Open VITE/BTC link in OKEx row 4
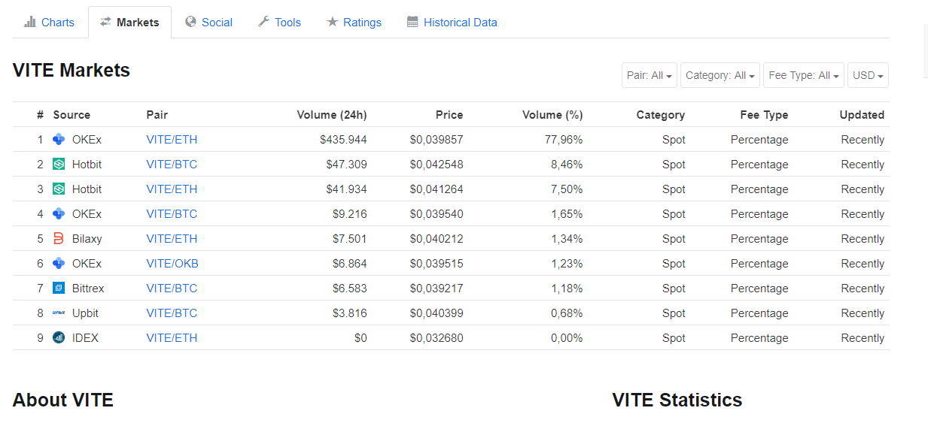This screenshot has width=928, height=423. click(x=172, y=214)
